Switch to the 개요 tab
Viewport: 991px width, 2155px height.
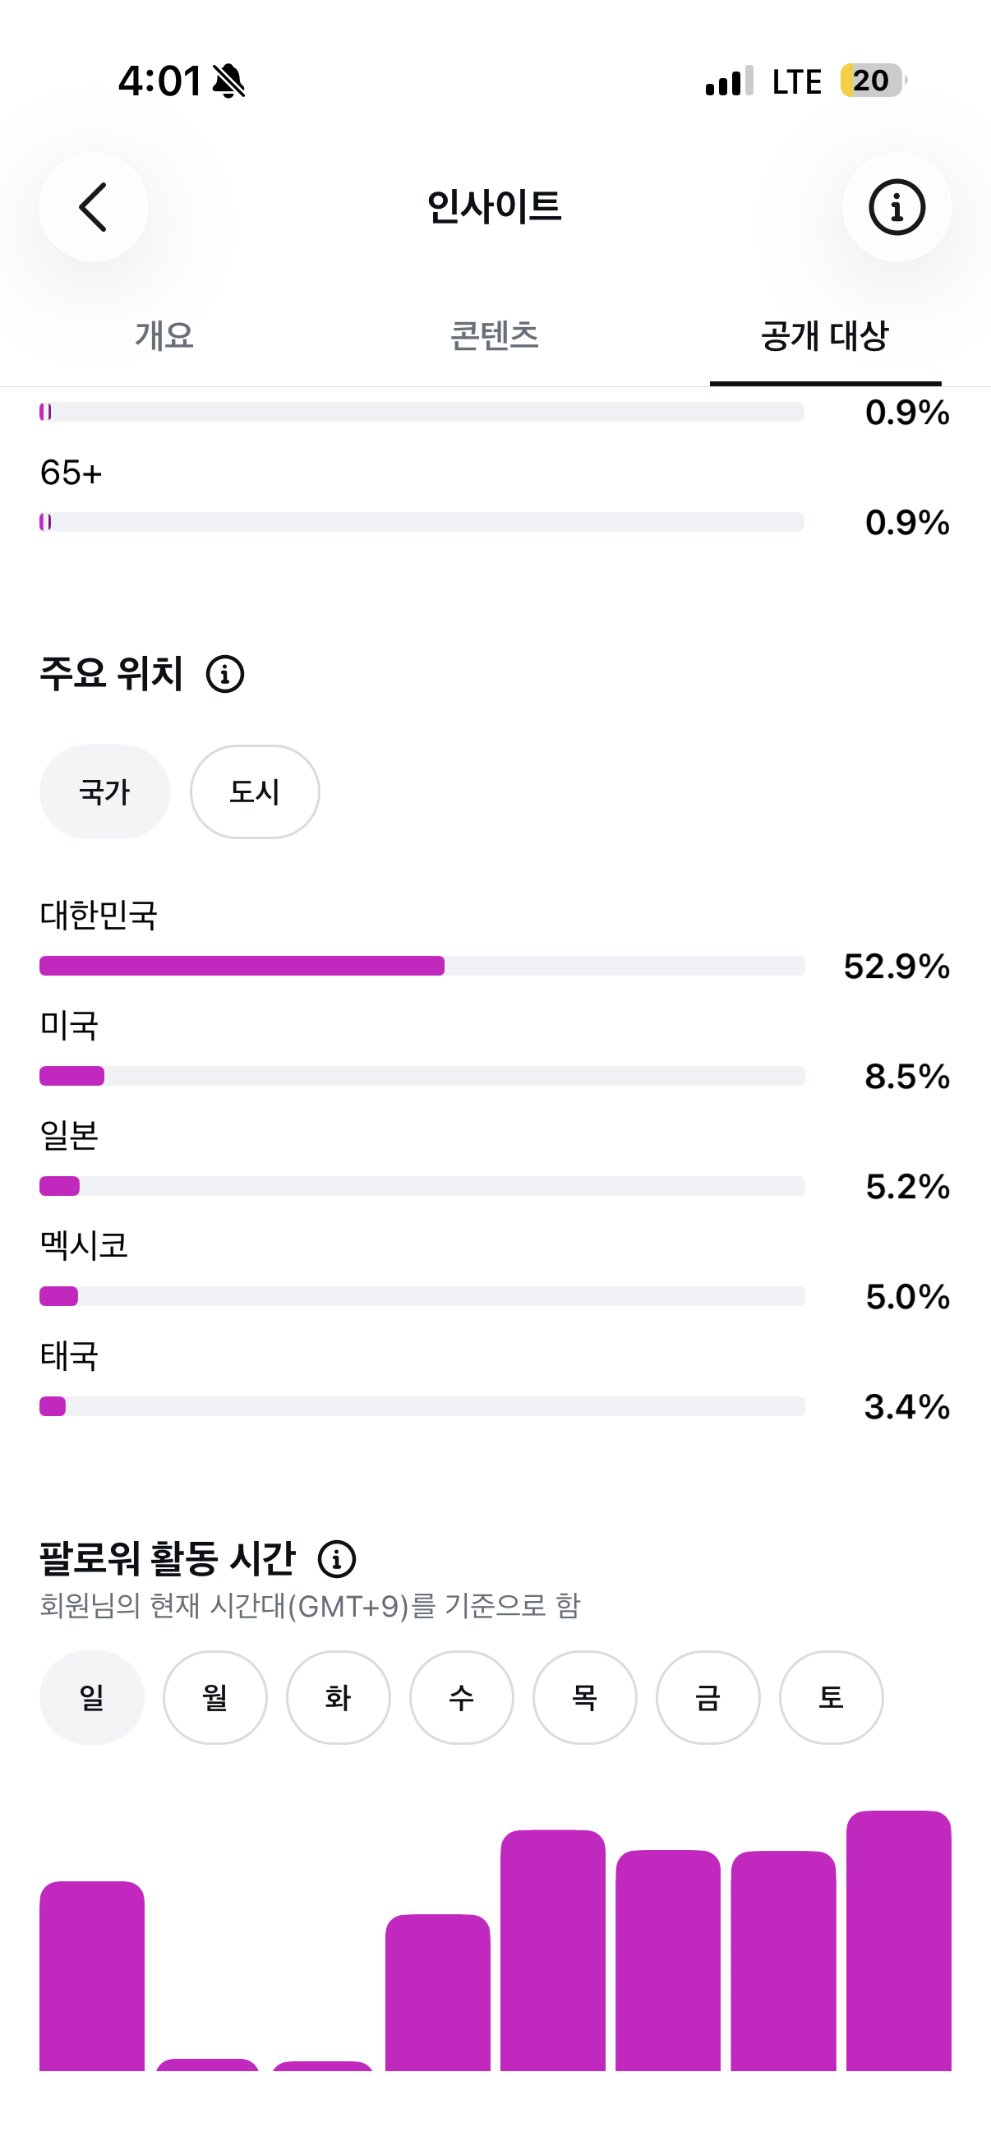(x=164, y=336)
